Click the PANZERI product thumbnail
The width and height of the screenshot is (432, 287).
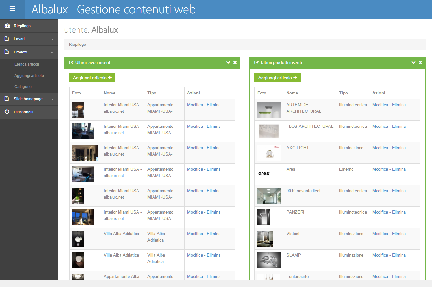click(x=264, y=217)
